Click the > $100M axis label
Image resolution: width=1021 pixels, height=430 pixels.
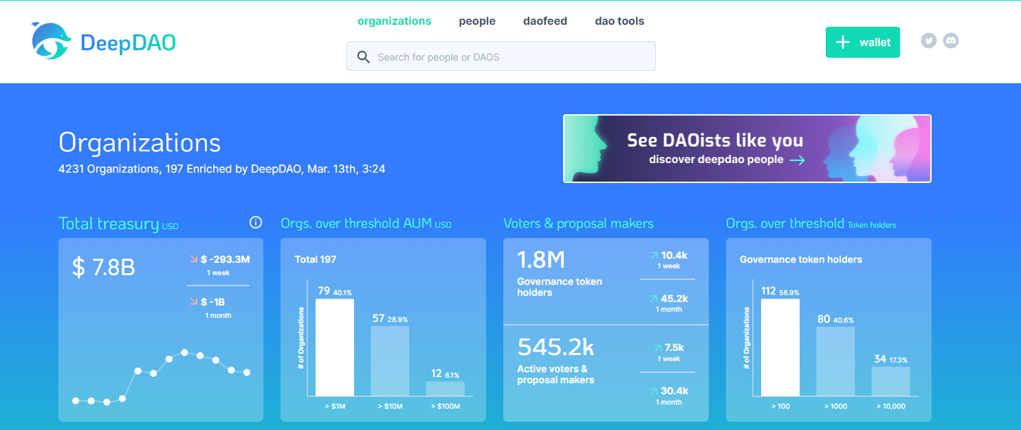click(445, 407)
